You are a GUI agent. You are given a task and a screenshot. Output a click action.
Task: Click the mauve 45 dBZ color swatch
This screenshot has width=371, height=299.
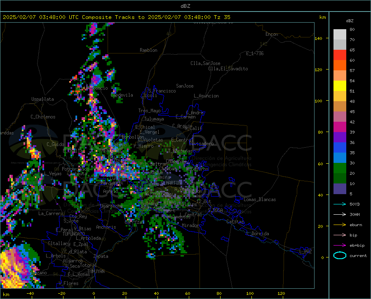(340, 116)
